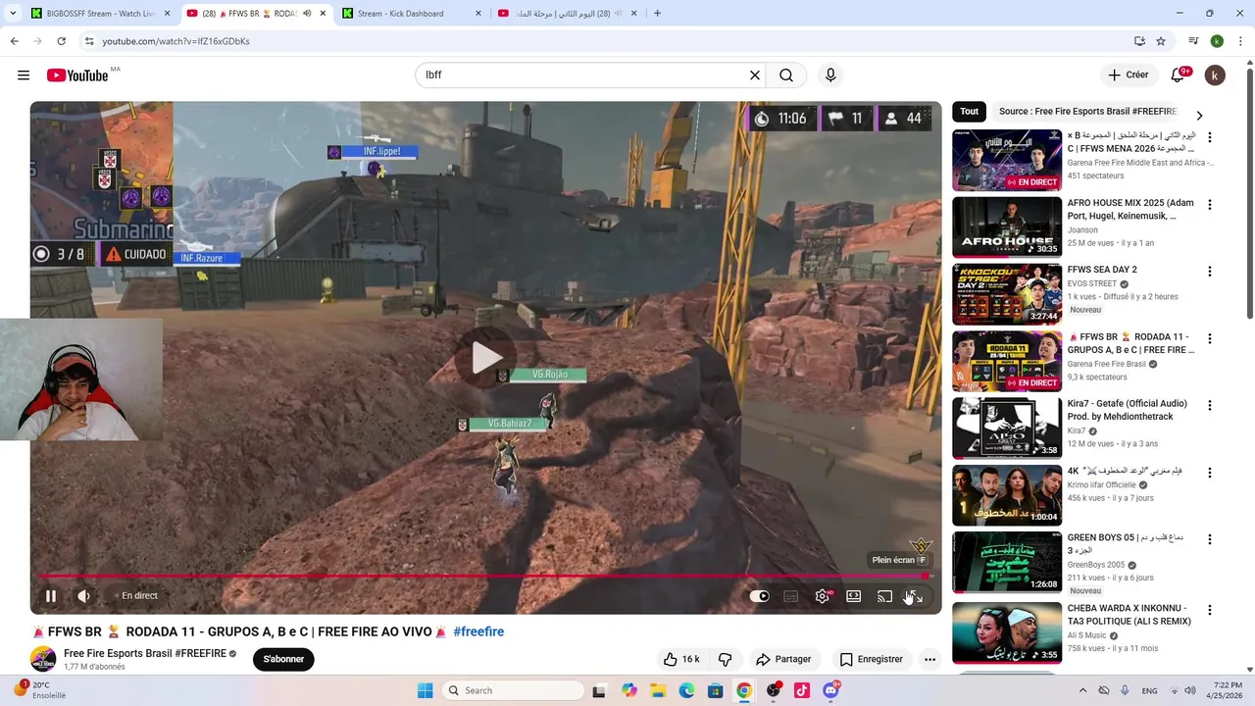Screen dimensions: 1255x706
Task: Open the Créer create menu
Action: (x=1128, y=76)
